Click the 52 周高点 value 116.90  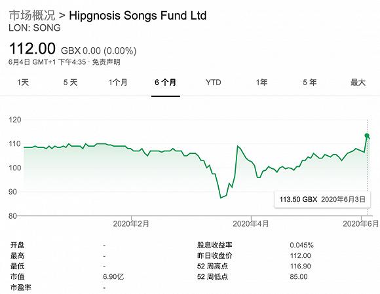point(301,266)
